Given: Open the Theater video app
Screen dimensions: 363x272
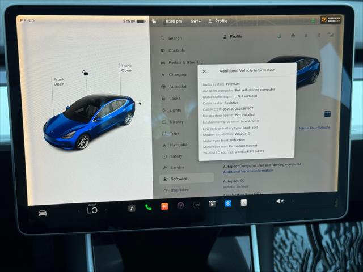Looking at the screenshot, I should click(212, 204).
